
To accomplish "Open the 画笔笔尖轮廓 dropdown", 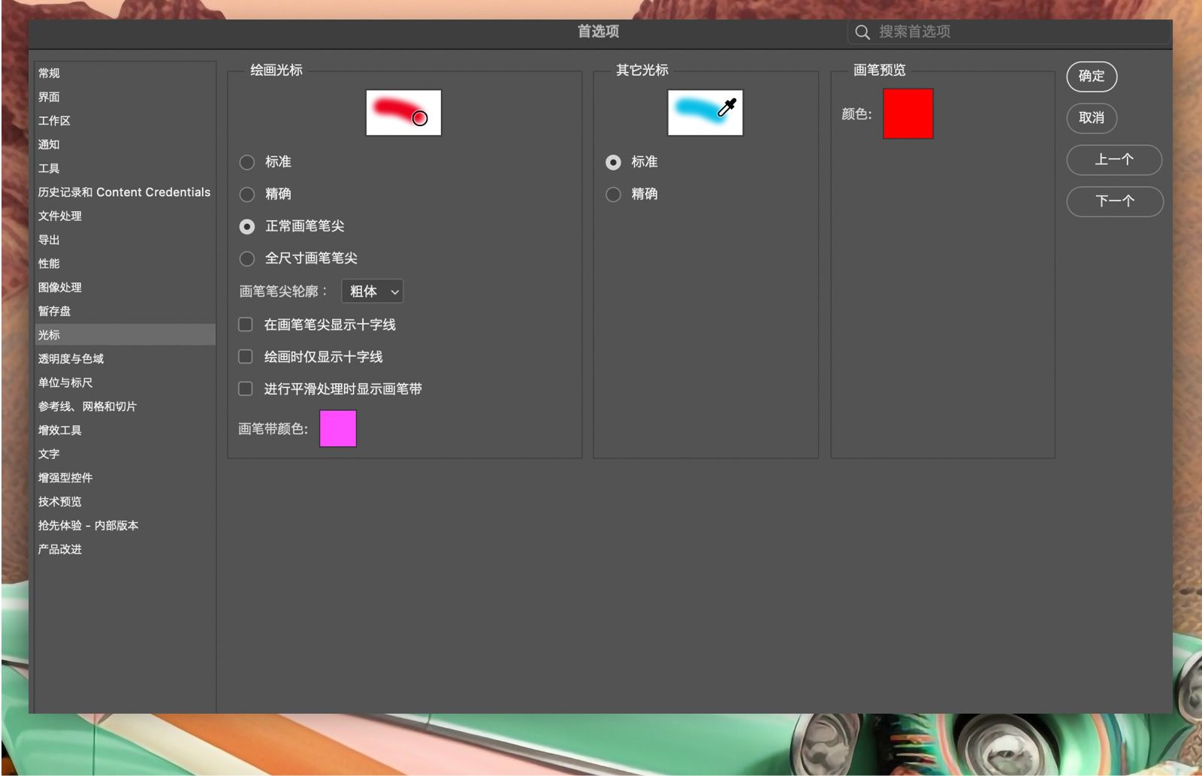I will (372, 291).
